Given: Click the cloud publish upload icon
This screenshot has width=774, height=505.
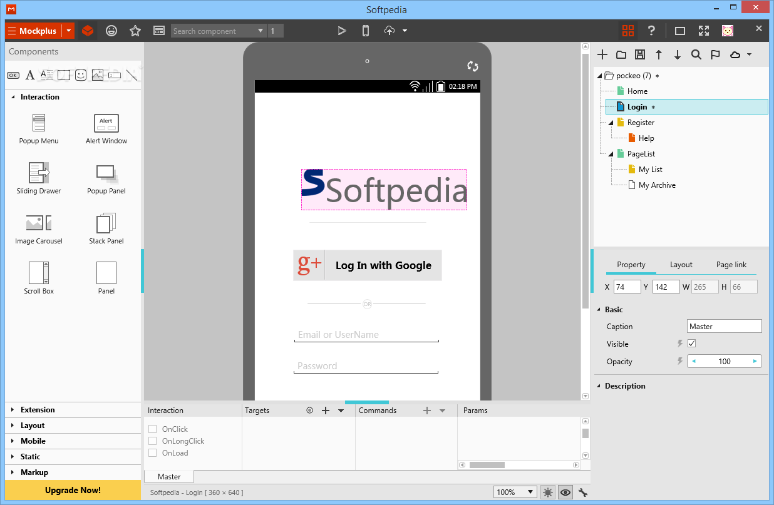Looking at the screenshot, I should click(390, 31).
